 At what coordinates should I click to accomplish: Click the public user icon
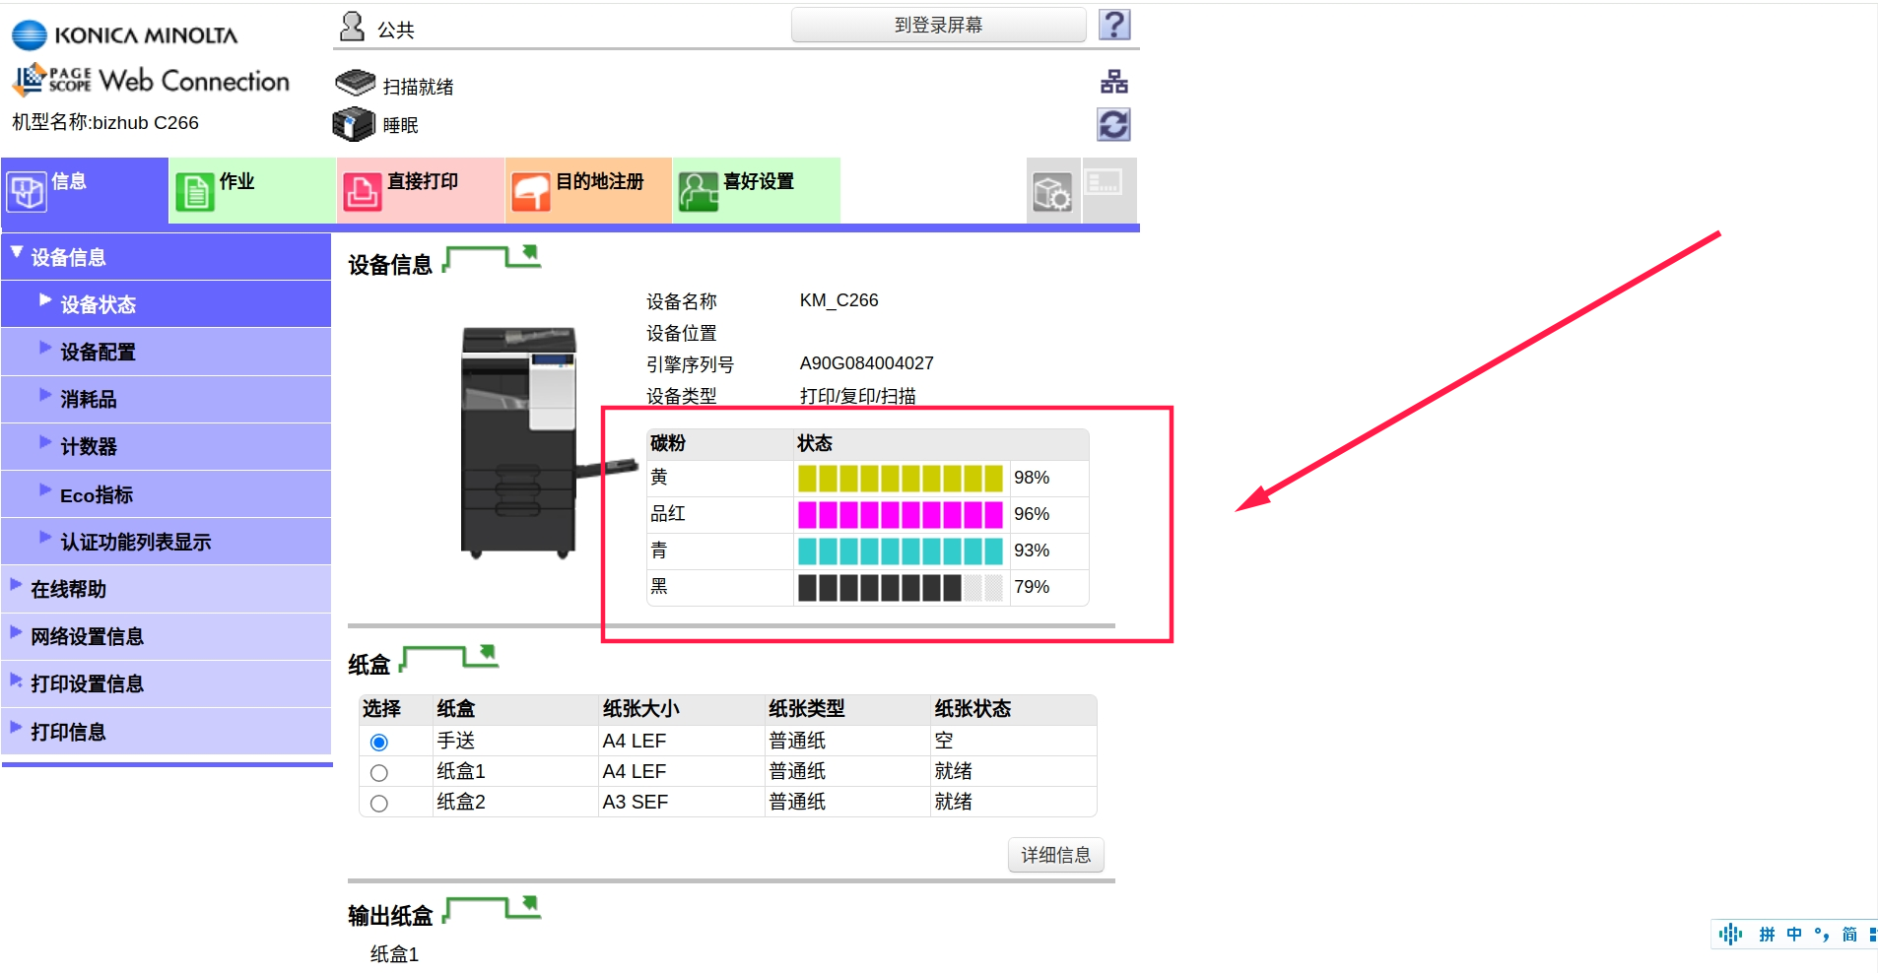click(352, 27)
